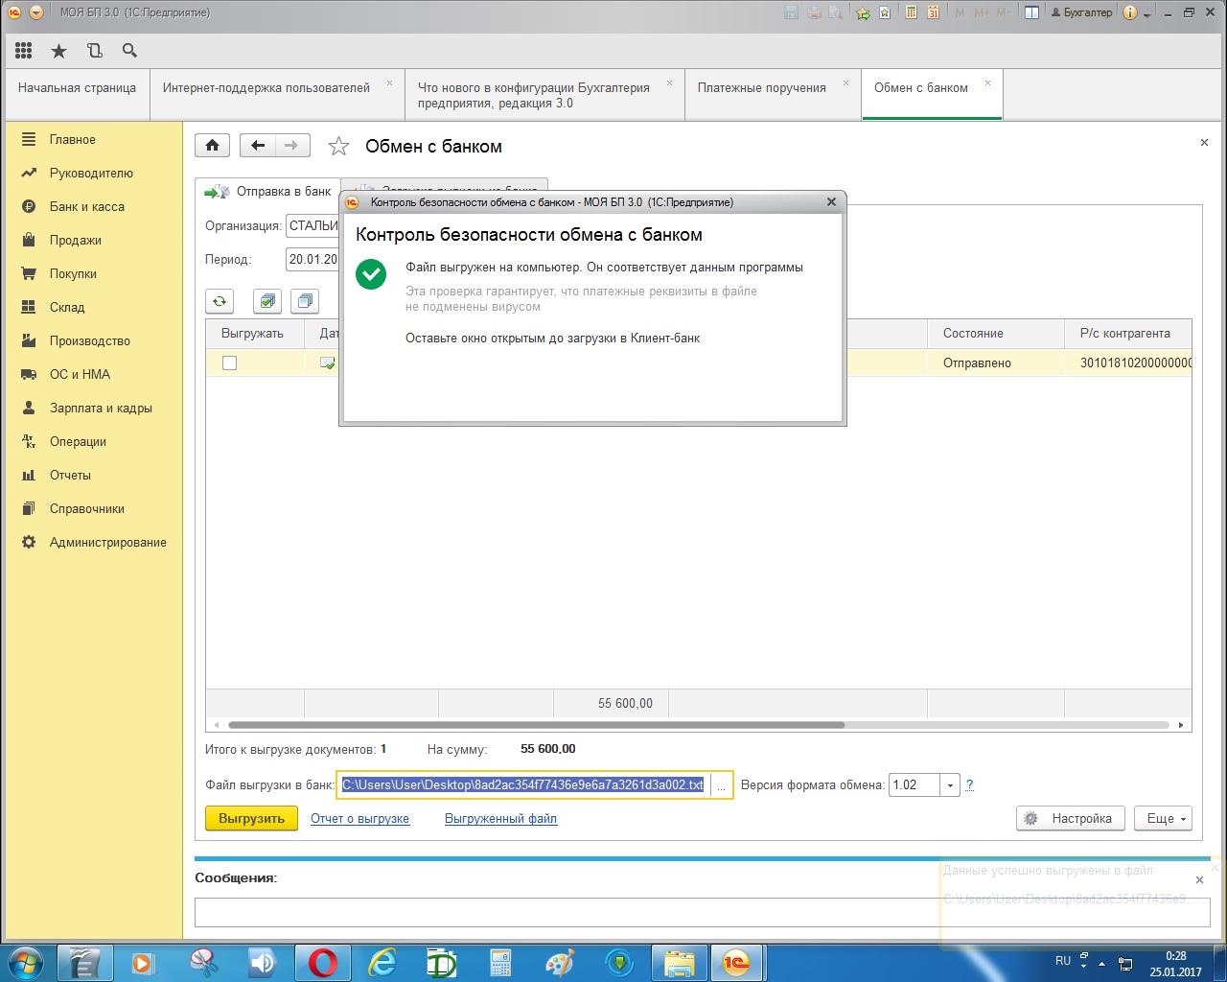Go to the home page button
Screen dimensions: 1227x982
coord(212,146)
